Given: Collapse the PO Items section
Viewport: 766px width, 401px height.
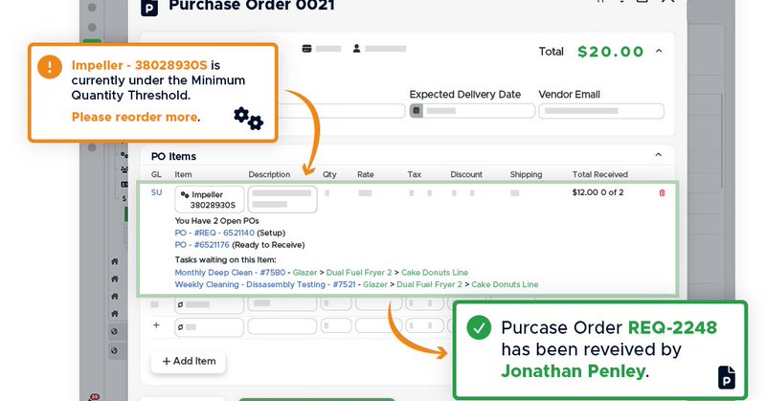Looking at the screenshot, I should 658,155.
